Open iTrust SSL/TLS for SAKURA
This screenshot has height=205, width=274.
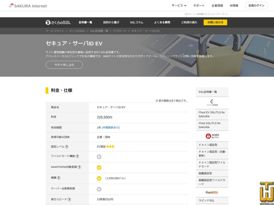coord(212,125)
